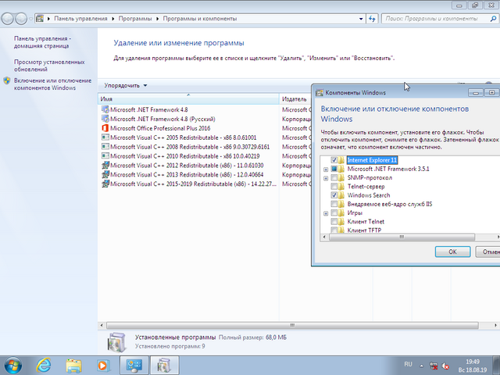This screenshot has width=500, height=375.
Task: Click the Microsoft Office Professional Plus 2016 icon
Action: point(105,128)
